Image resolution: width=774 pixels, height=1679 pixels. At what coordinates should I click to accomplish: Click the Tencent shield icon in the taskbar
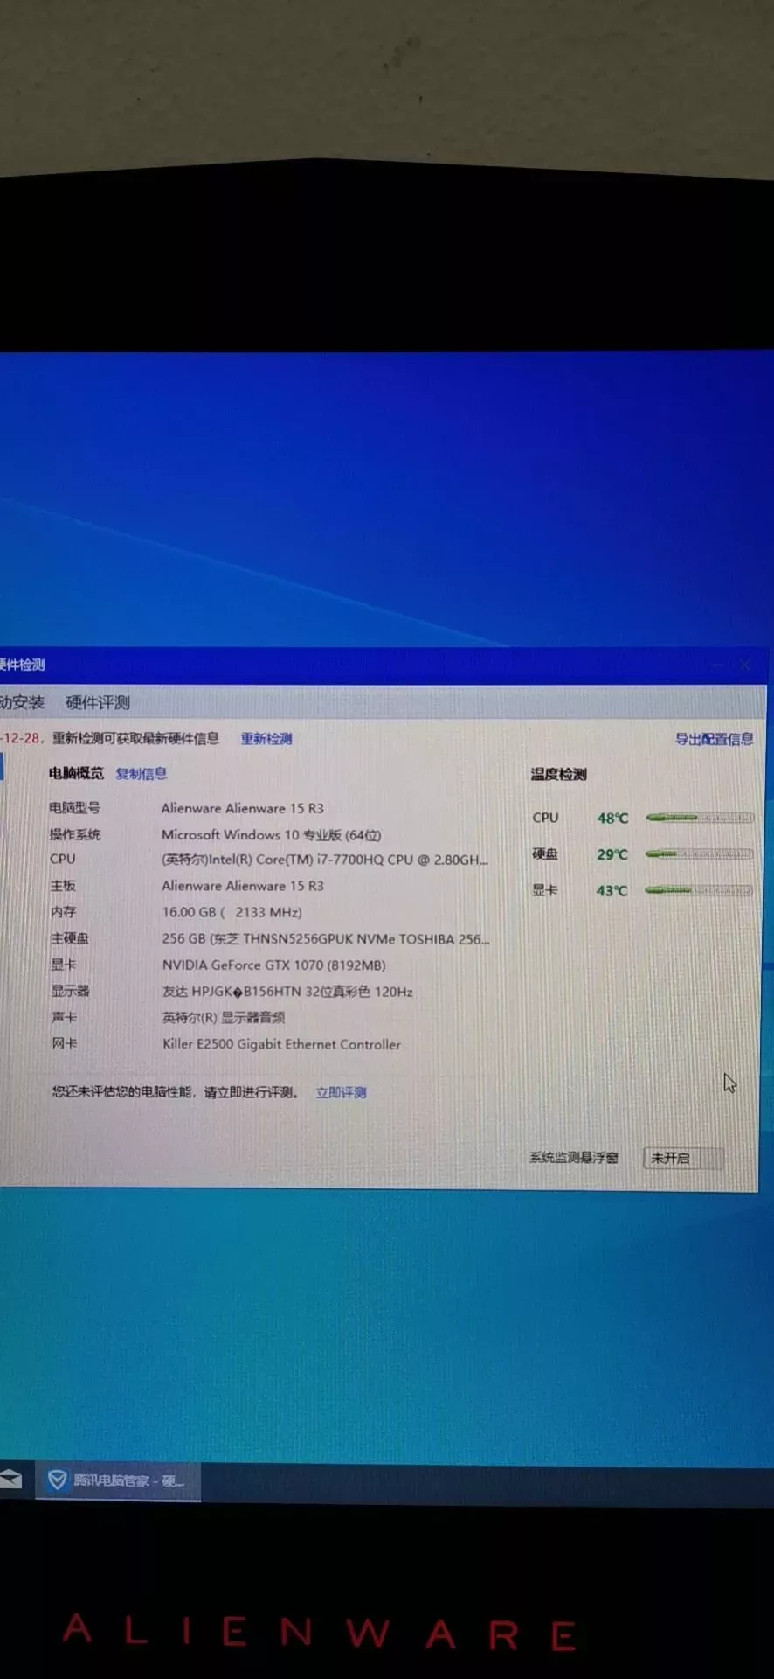coord(57,1480)
